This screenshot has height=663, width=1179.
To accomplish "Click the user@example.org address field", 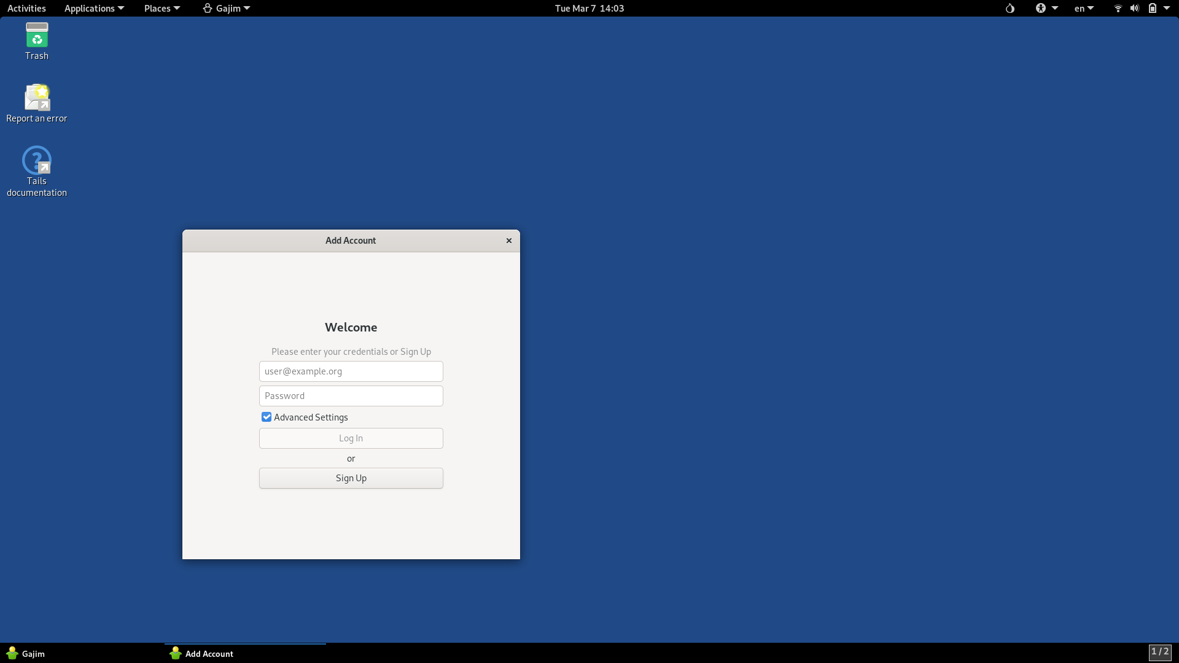I will (351, 371).
